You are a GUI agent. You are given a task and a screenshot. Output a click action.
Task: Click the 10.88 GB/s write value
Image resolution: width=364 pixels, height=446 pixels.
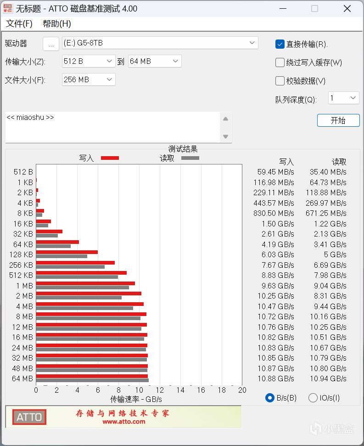point(275,379)
